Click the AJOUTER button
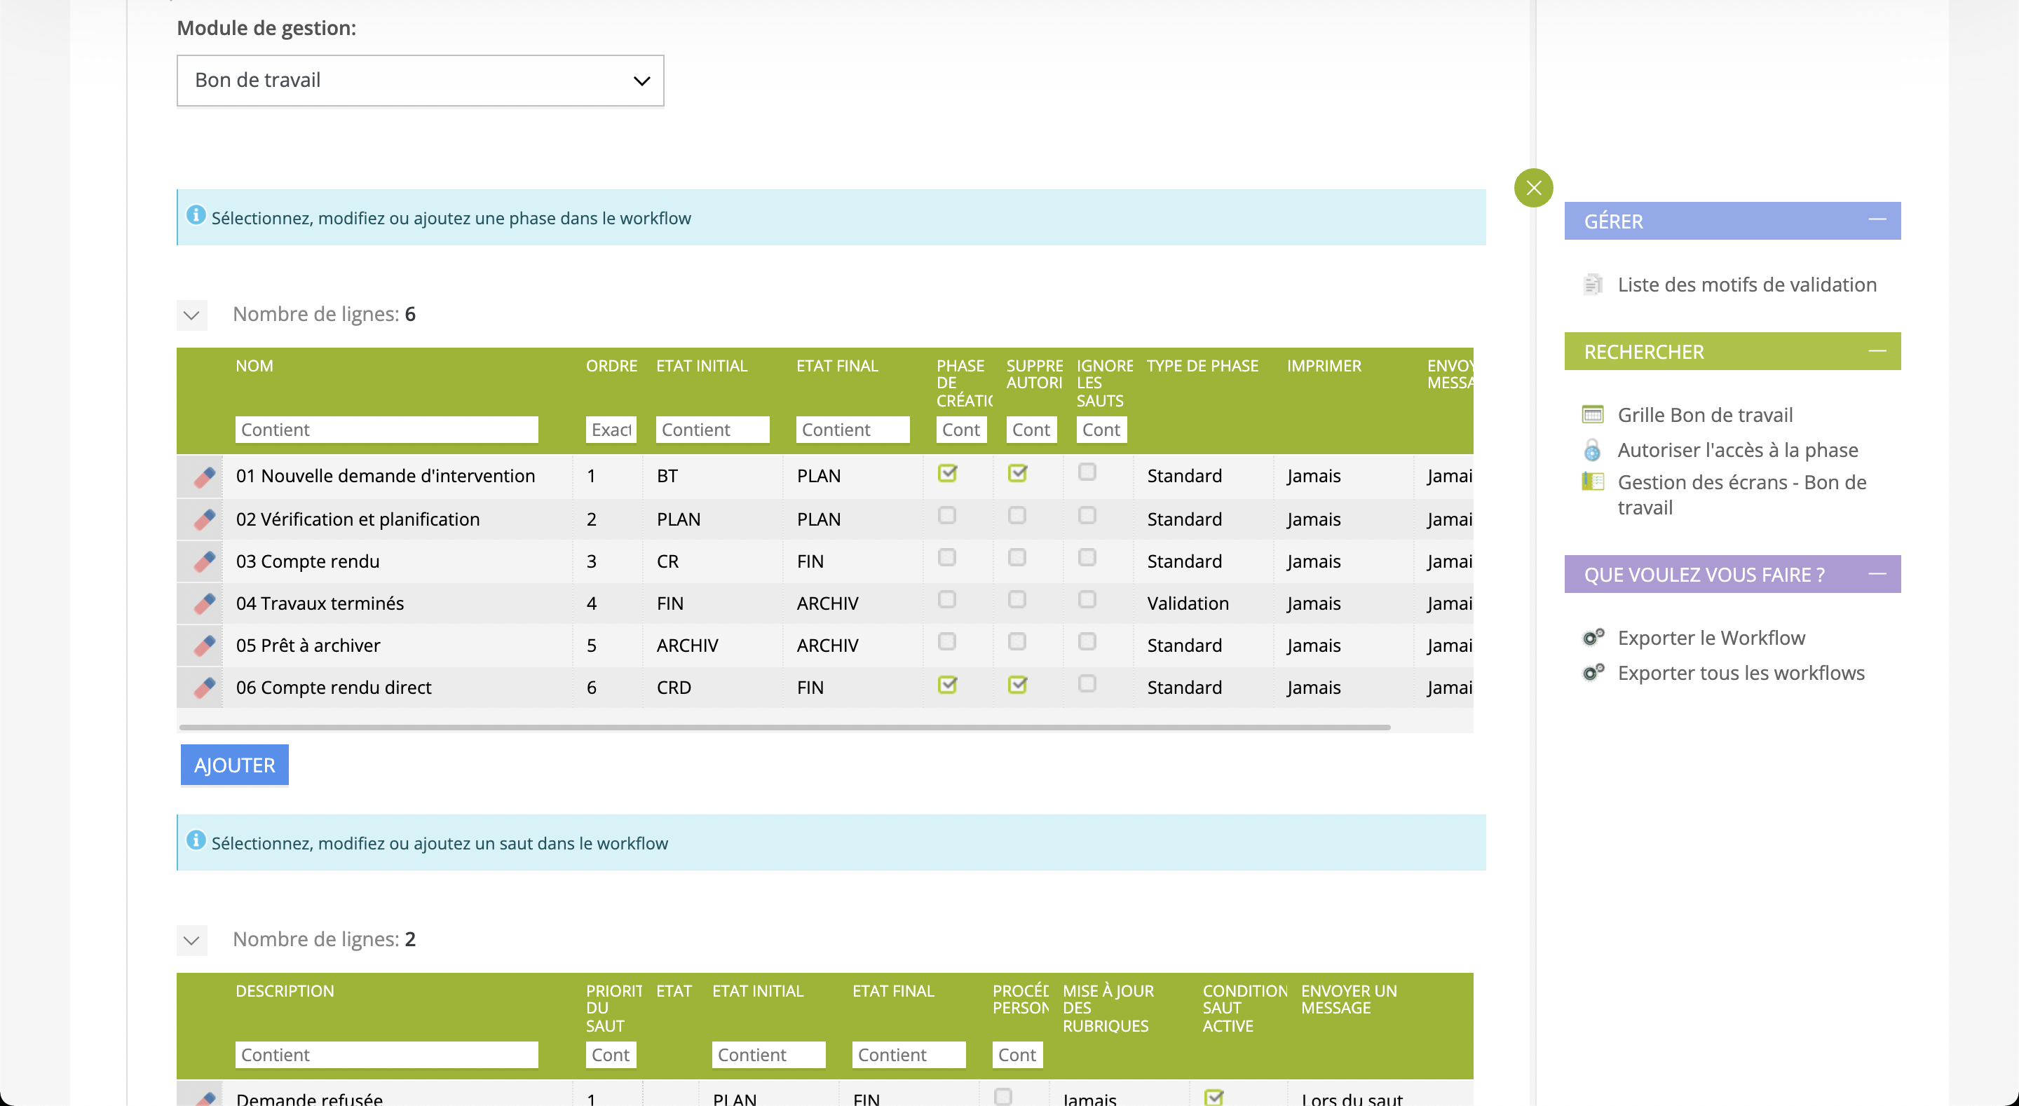Image resolution: width=2019 pixels, height=1106 pixels. click(x=234, y=765)
